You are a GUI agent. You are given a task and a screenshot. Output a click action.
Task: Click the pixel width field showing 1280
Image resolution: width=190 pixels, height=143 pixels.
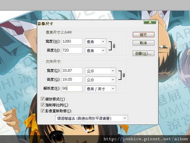(x=72, y=41)
